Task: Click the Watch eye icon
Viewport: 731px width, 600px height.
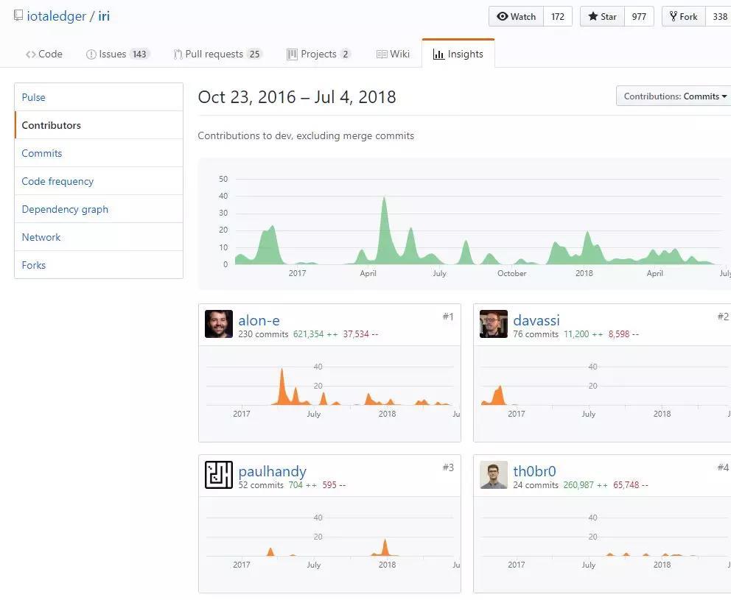Action: [x=502, y=16]
